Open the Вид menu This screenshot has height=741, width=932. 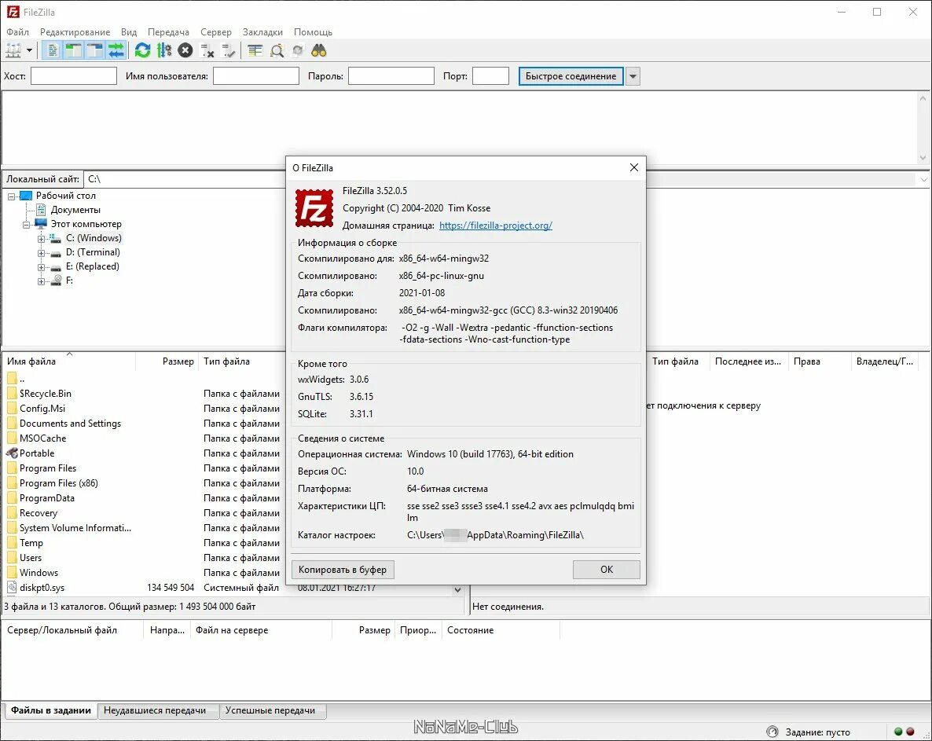pyautogui.click(x=129, y=32)
